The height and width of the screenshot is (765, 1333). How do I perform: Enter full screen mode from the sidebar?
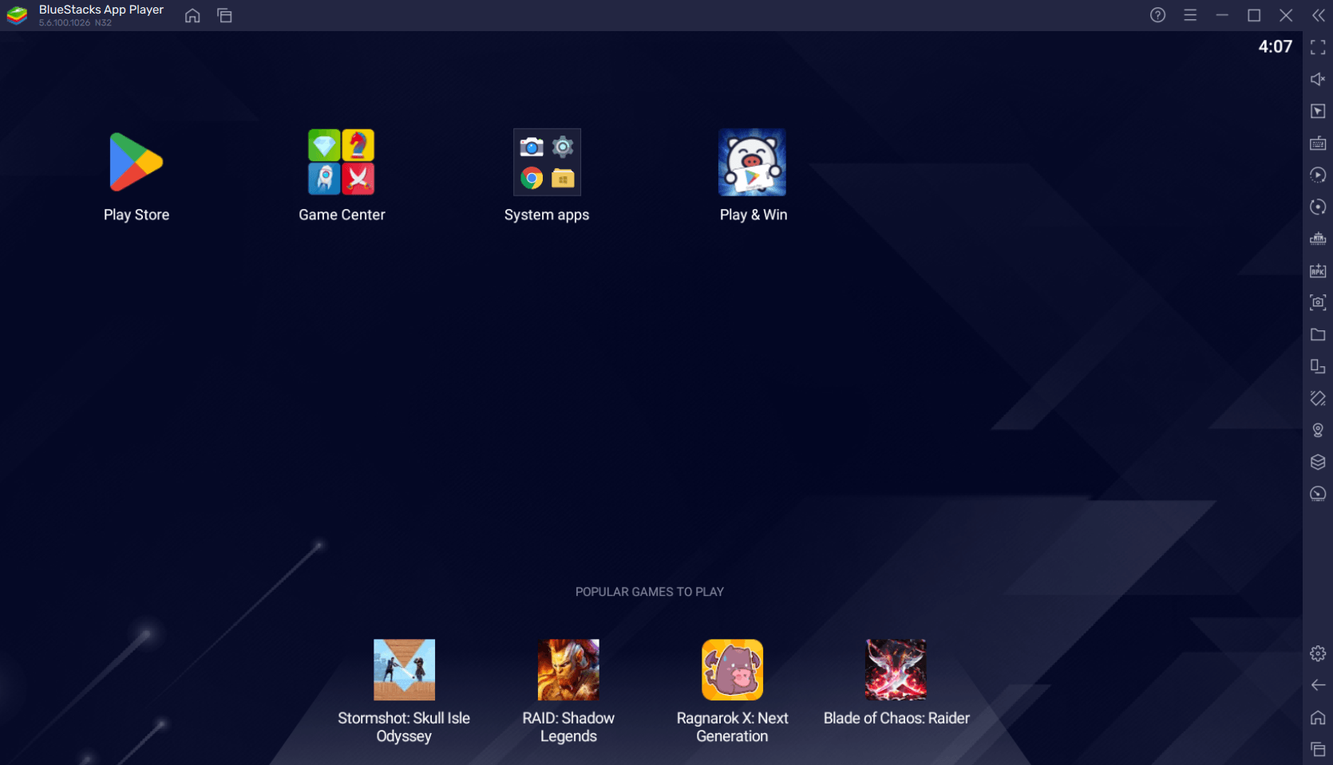1318,48
